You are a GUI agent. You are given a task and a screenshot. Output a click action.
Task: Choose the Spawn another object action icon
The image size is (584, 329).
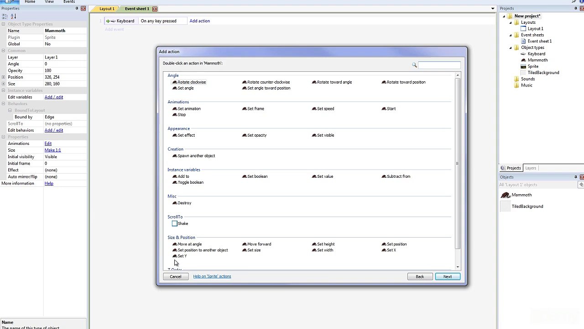pos(174,156)
